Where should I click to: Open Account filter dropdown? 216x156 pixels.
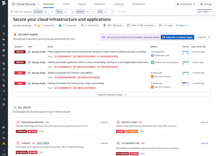[44, 12]
